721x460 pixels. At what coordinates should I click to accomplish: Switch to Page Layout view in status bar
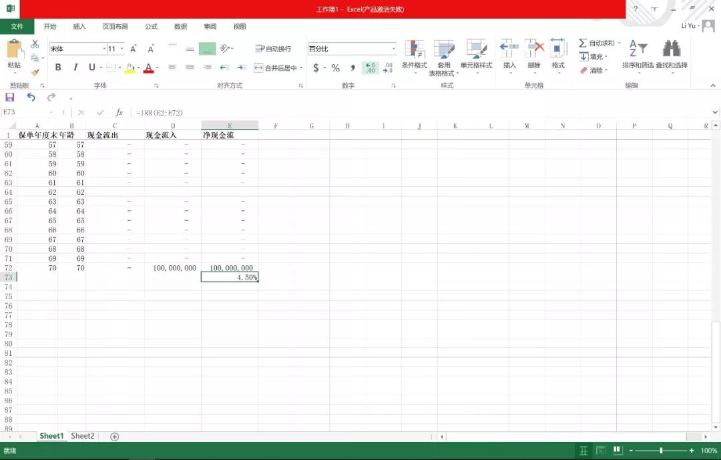[601, 451]
